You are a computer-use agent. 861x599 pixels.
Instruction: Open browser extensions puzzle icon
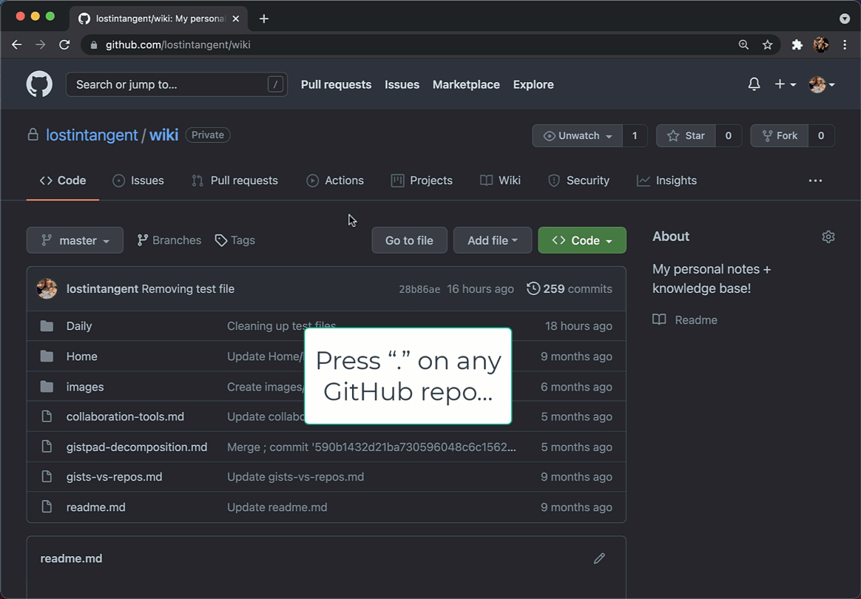797,44
